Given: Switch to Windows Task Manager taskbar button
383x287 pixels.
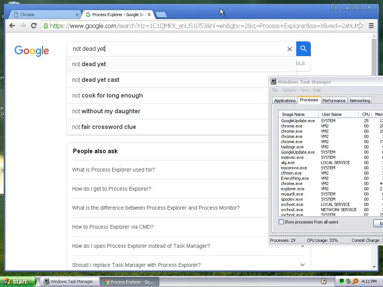Looking at the screenshot, I should (x=70, y=282).
